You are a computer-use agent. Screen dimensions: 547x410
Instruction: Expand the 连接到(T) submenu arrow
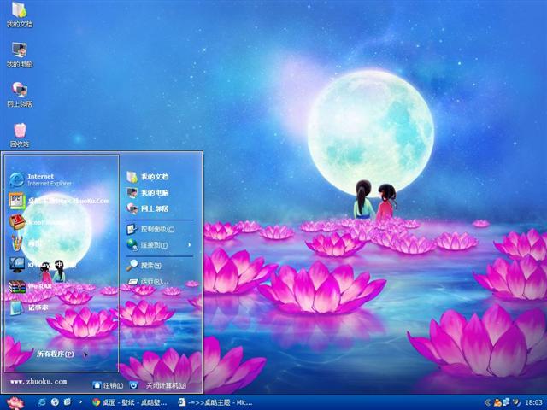(190, 245)
